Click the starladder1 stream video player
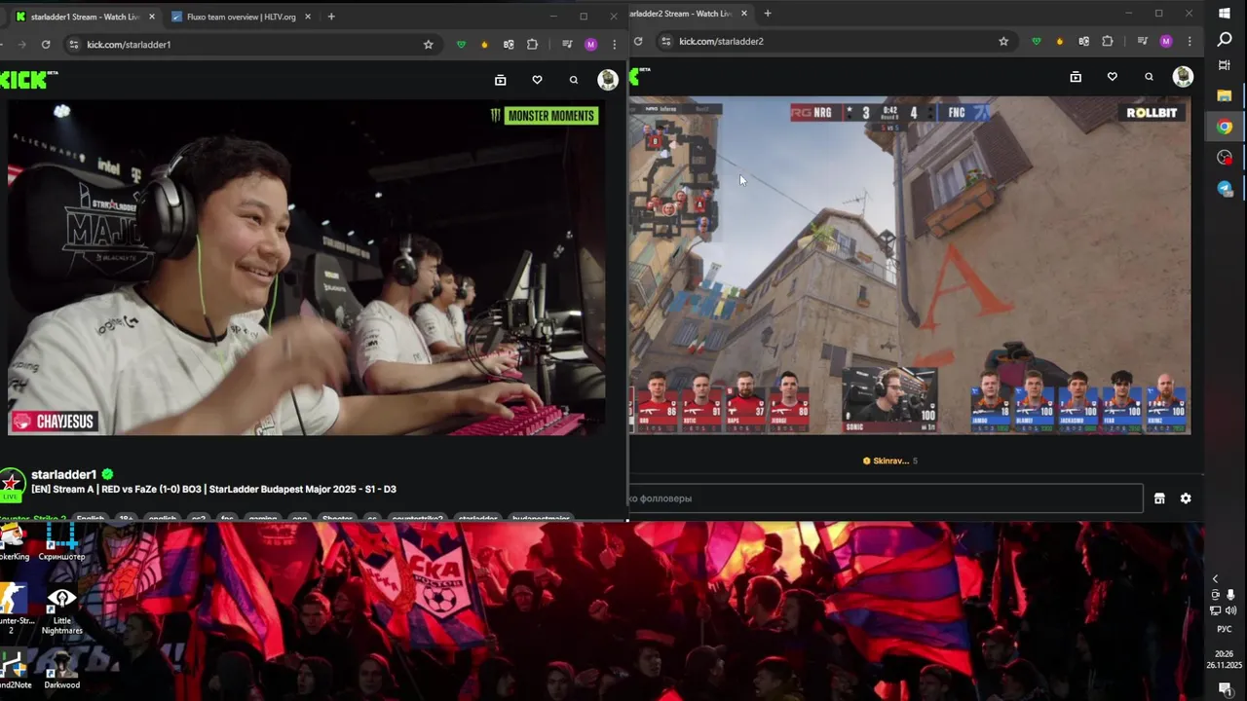 coord(307,267)
